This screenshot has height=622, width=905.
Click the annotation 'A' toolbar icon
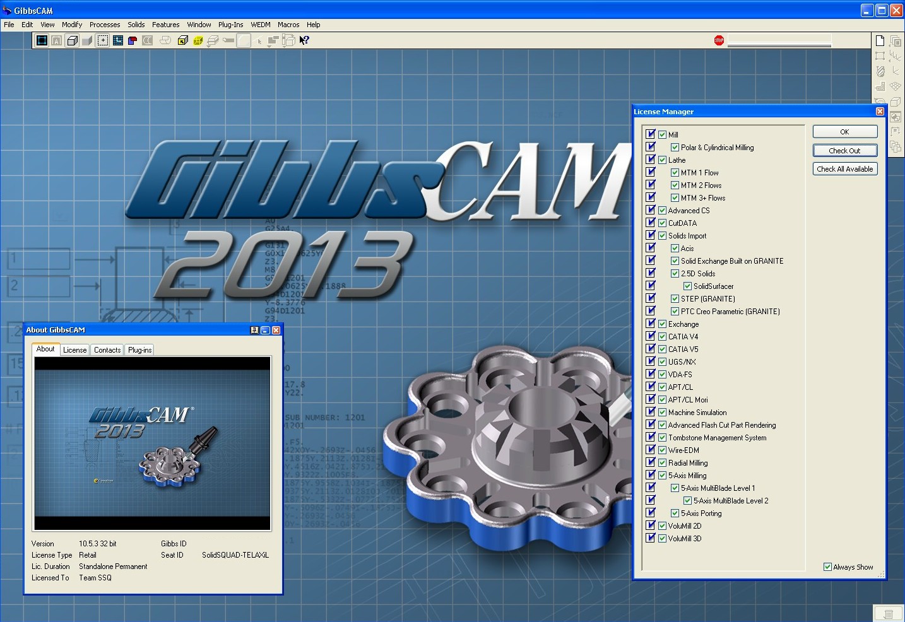pyautogui.click(x=57, y=40)
